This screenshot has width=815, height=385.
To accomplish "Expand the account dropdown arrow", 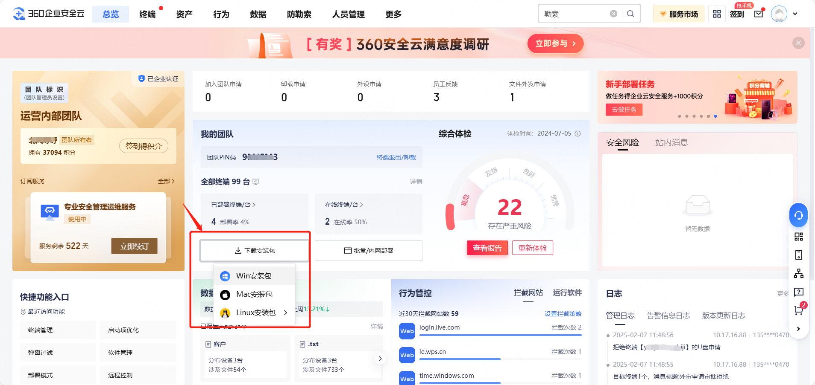I will (x=795, y=14).
